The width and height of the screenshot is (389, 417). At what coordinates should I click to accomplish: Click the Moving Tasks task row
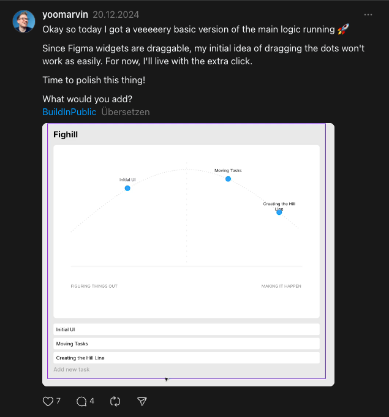click(x=186, y=344)
